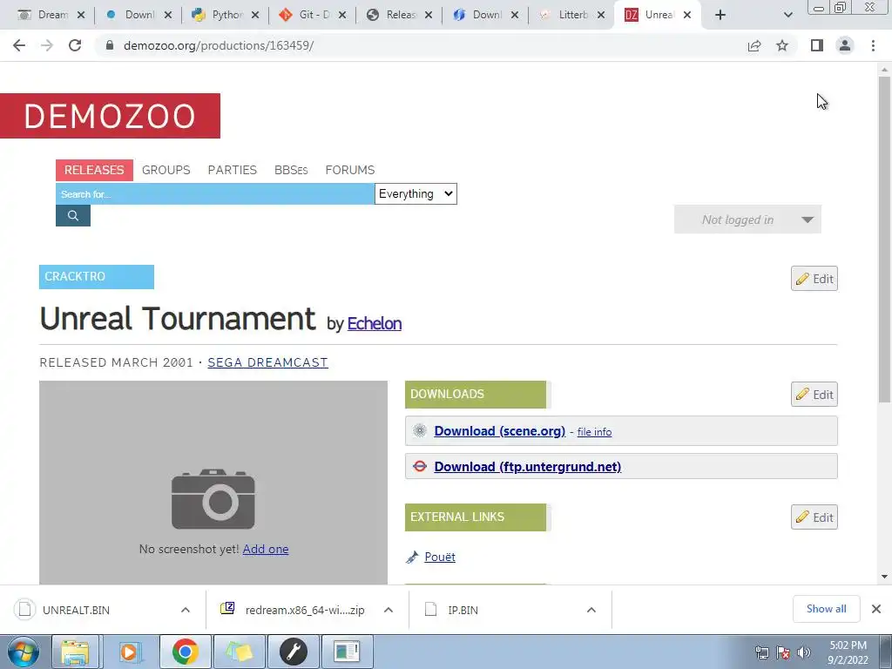The height and width of the screenshot is (669, 892).
Task: Click the Pouët pin icon
Action: click(x=412, y=557)
